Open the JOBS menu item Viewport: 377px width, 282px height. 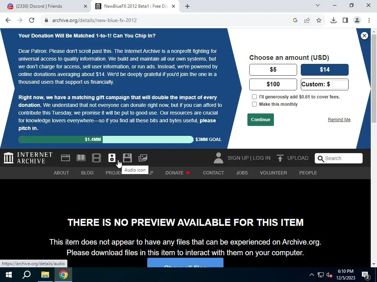[242, 173]
